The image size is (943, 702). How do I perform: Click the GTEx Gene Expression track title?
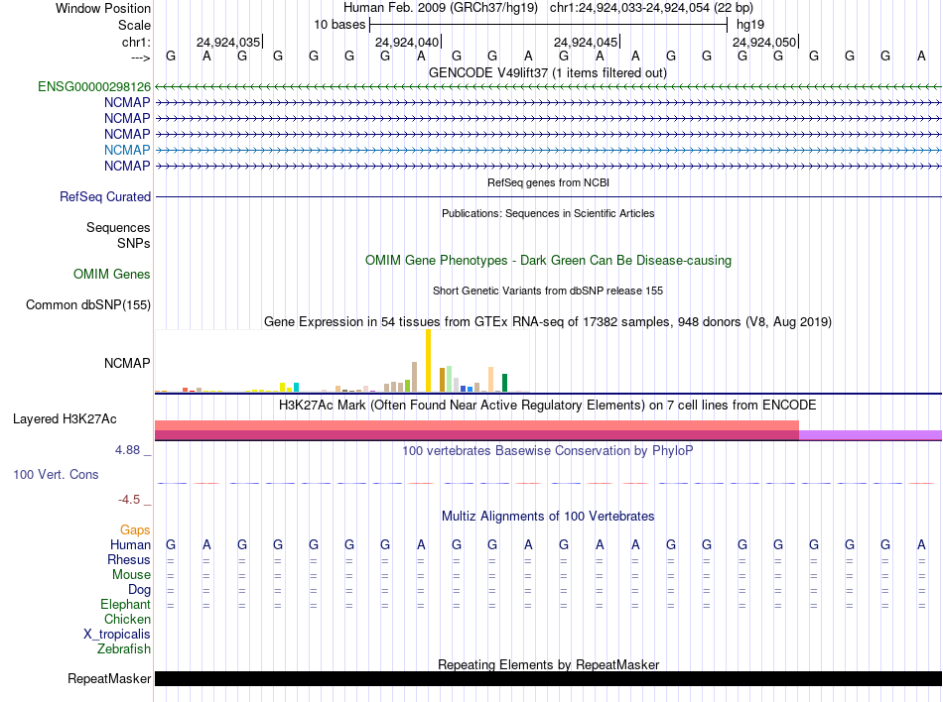click(x=548, y=322)
